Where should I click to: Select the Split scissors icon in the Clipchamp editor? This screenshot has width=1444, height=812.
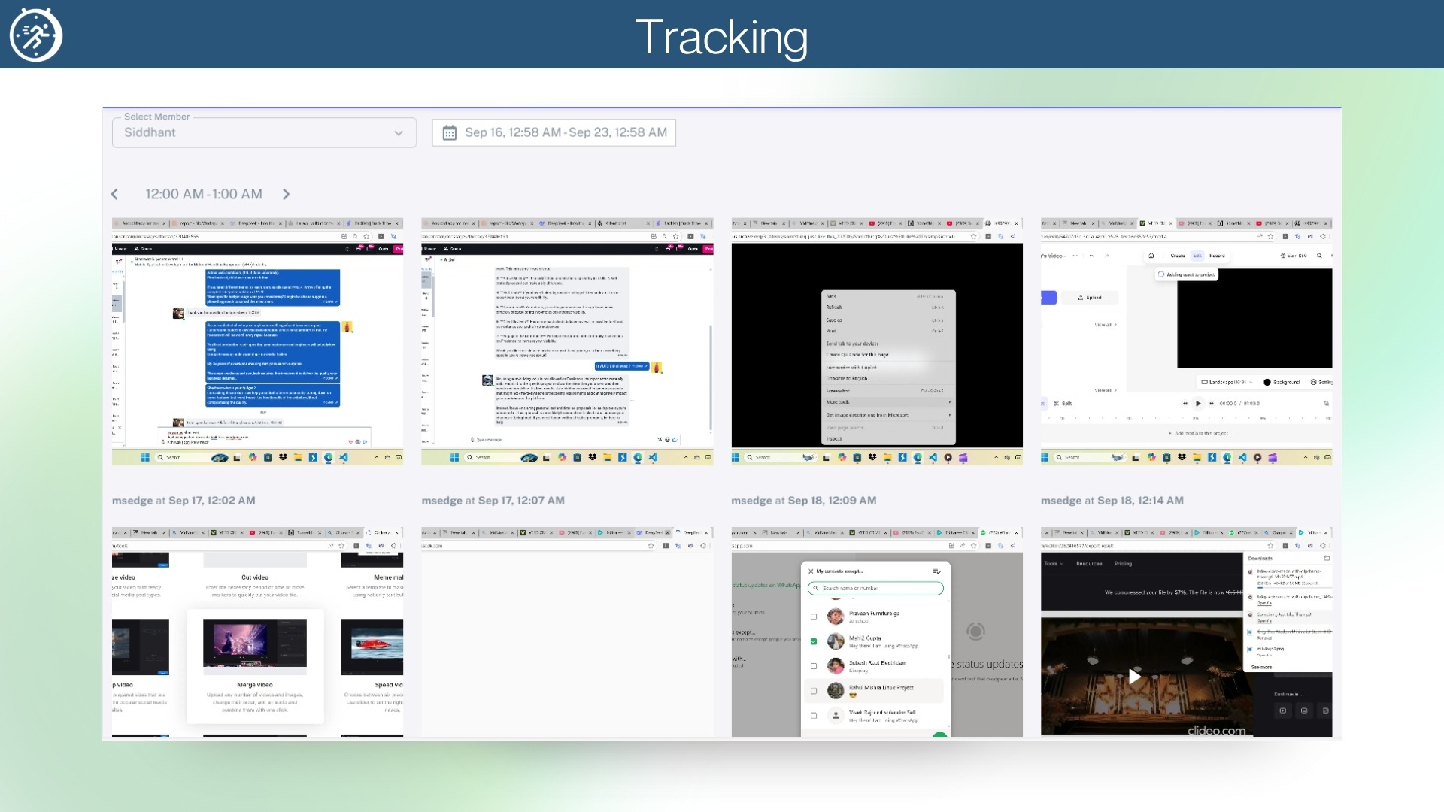pyautogui.click(x=1056, y=404)
